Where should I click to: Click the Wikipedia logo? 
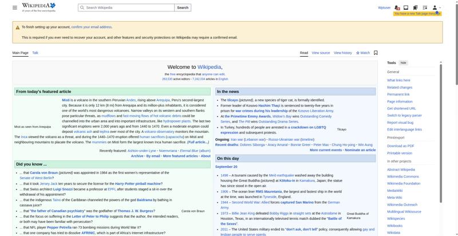38,7
